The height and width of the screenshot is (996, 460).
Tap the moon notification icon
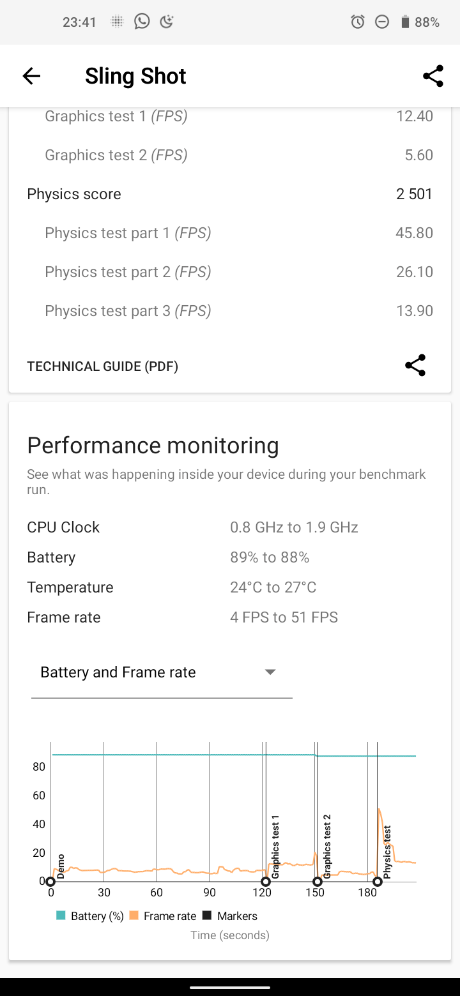167,22
